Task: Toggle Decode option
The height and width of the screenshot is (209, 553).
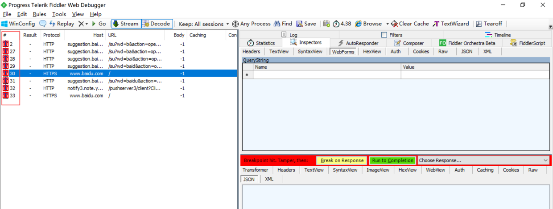Action: [x=157, y=24]
